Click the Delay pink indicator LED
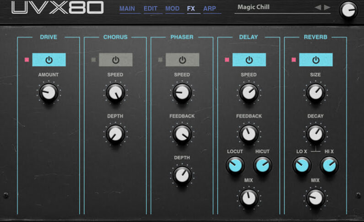The width and height of the screenshot is (364, 222). [227, 60]
